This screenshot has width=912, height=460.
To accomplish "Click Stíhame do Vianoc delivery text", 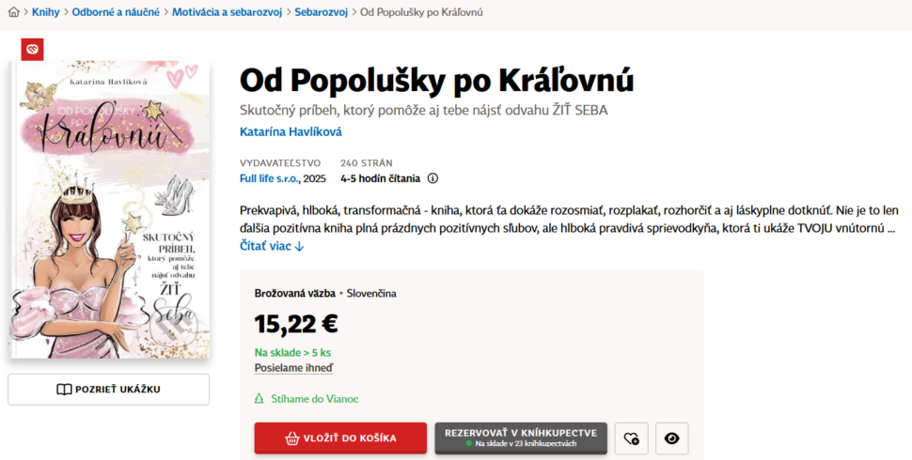I will (314, 399).
